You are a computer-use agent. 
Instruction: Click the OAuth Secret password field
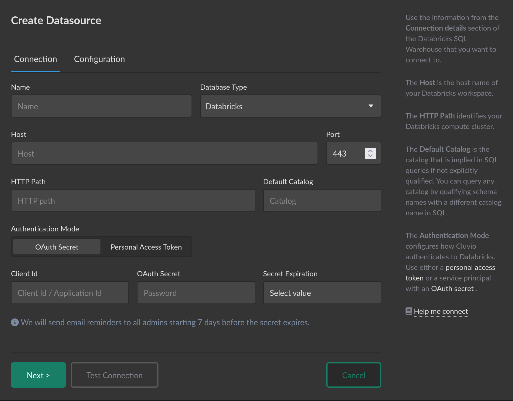point(196,293)
